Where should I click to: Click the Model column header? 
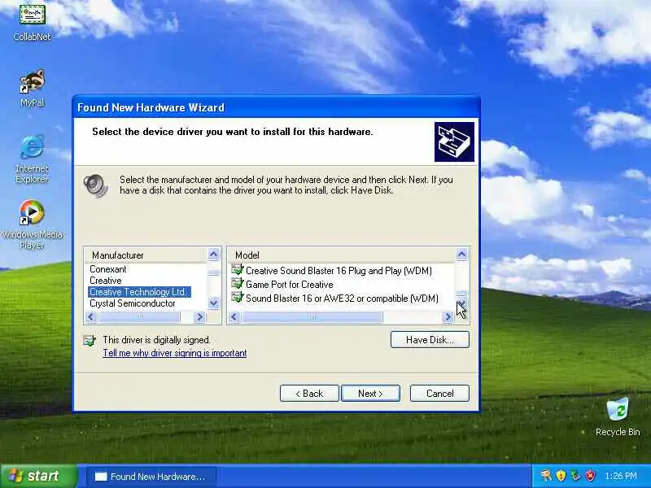click(342, 255)
